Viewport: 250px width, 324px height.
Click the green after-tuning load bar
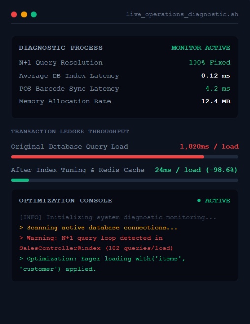(x=20, y=180)
